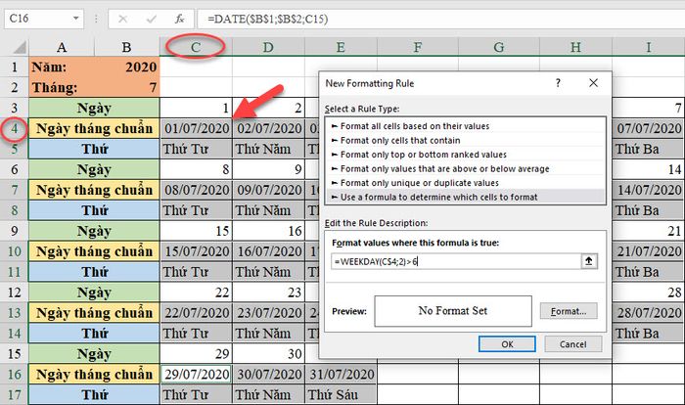The image size is (685, 405).
Task: Click the Insert Function fx icon
Action: [179, 19]
